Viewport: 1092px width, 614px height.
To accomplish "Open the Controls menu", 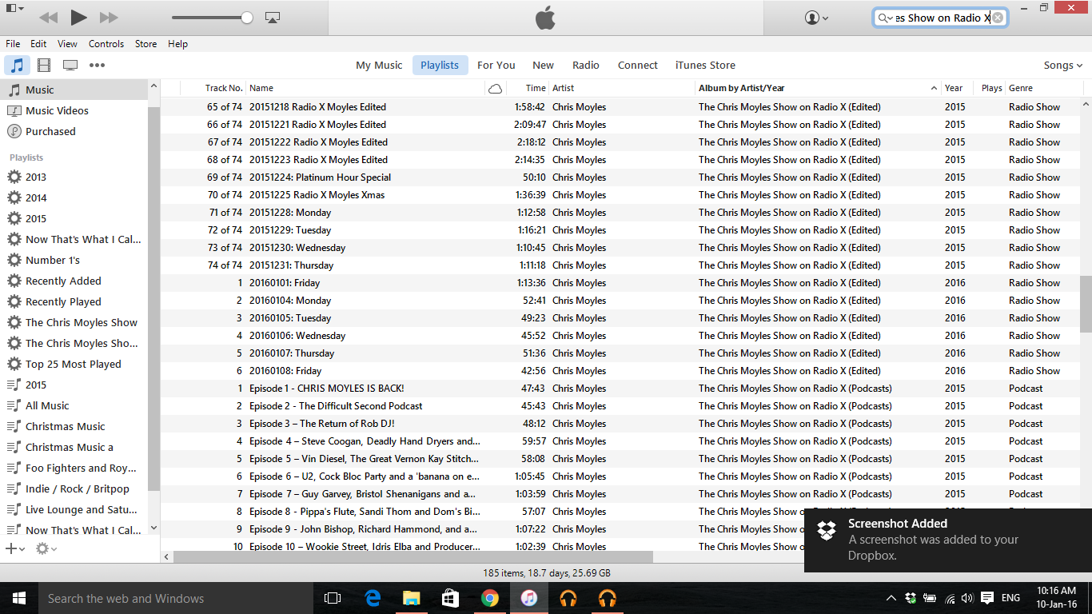I will coord(106,44).
